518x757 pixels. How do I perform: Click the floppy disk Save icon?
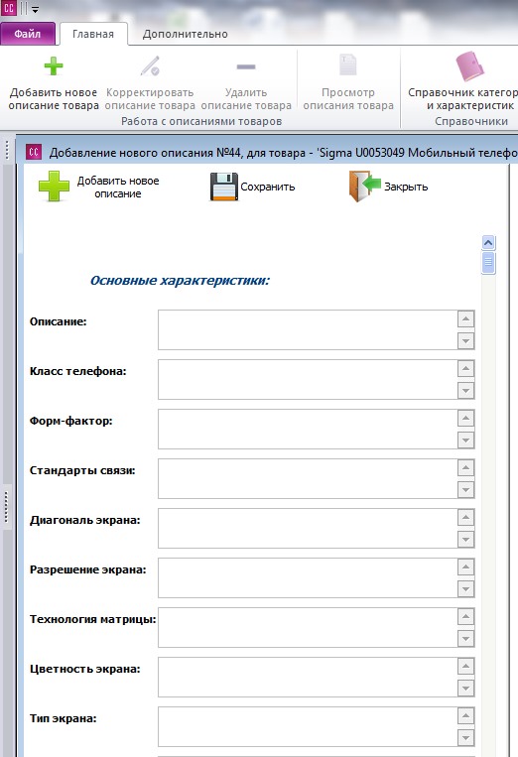224,187
